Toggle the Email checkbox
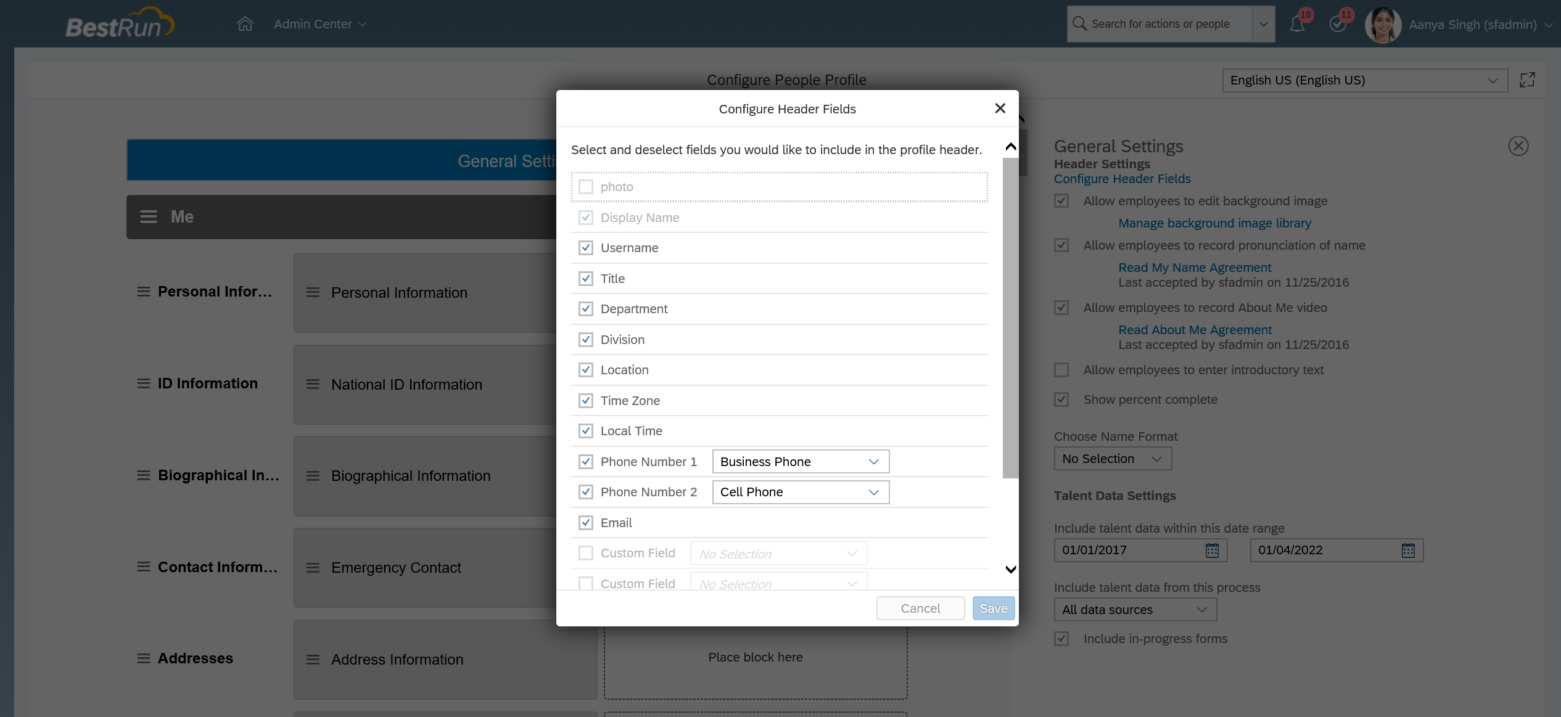This screenshot has width=1561, height=717. pyautogui.click(x=586, y=523)
